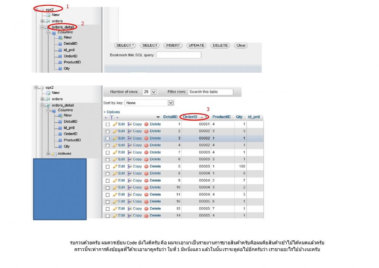Screen dimensions: 379x268
Task: Click the pencil Edit icon for DetailID 4 row
Action: tap(115, 145)
